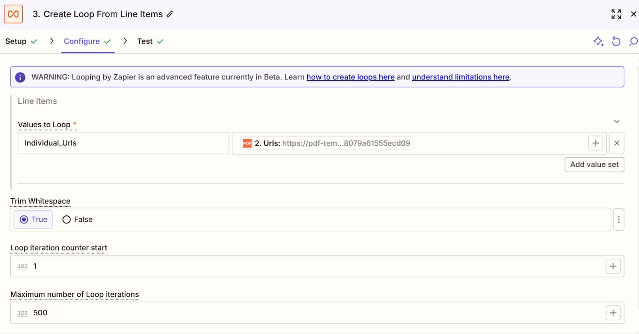This screenshot has height=334, width=639.
Task: Click the AI sparkle assistant icon
Action: point(598,41)
